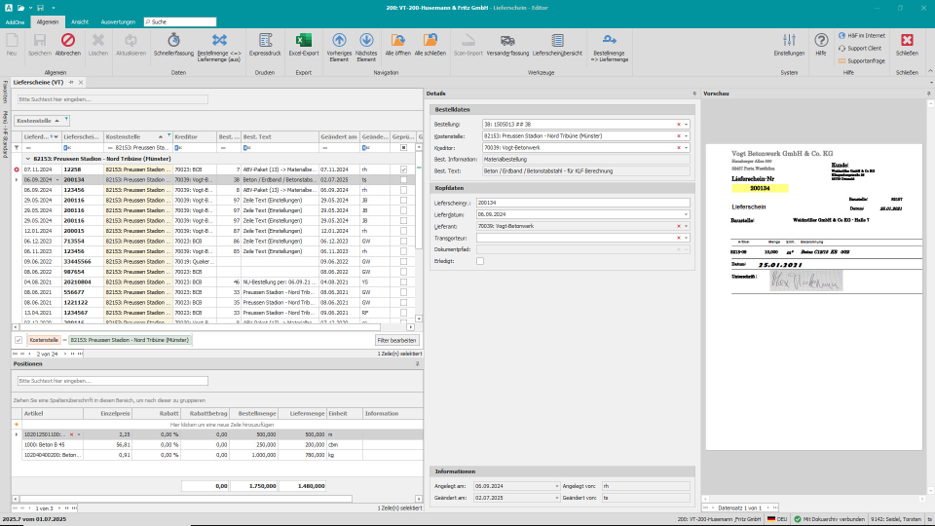Viewport: 935px width, 526px height.
Task: Disable the Kostenstelle filter checkbox
Action: (x=19, y=340)
